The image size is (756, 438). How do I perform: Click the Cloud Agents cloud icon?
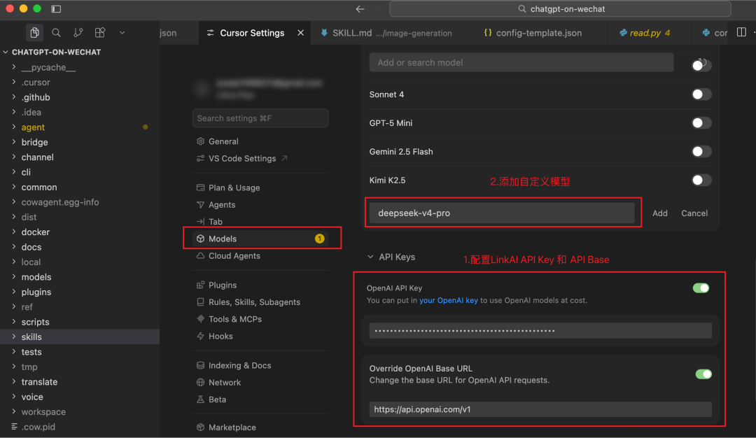coord(201,256)
